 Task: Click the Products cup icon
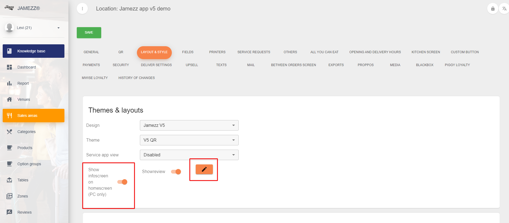[9, 148]
